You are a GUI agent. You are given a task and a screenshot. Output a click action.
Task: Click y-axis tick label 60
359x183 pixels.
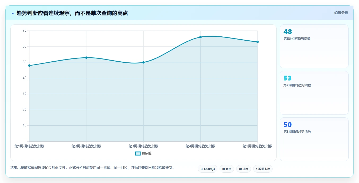[x=24, y=46]
